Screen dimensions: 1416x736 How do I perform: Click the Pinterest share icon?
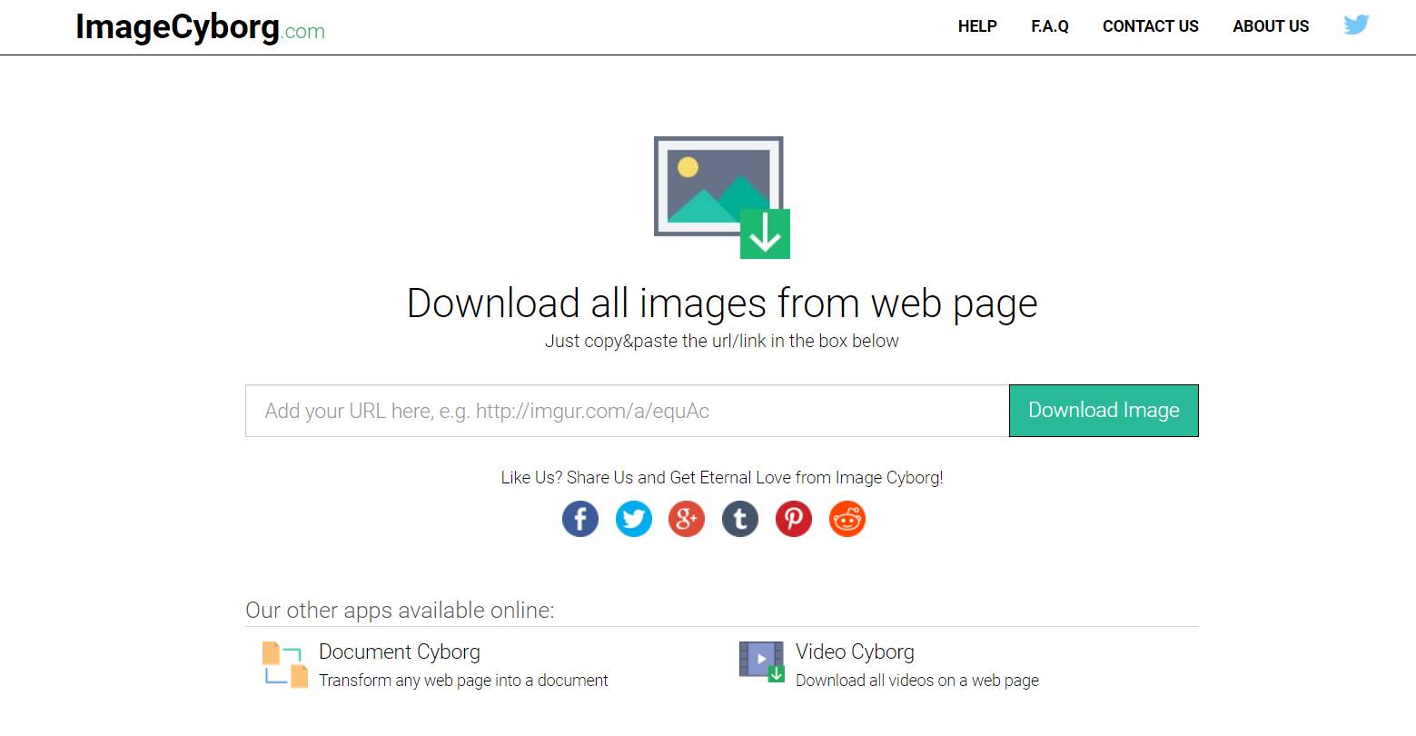click(793, 520)
